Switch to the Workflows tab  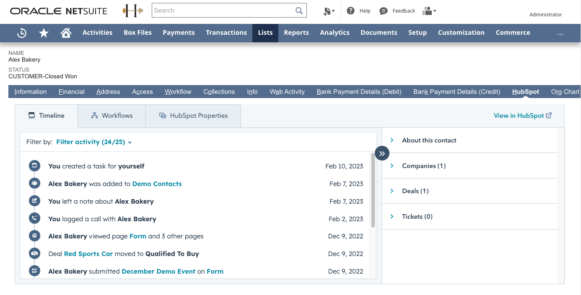pos(111,115)
